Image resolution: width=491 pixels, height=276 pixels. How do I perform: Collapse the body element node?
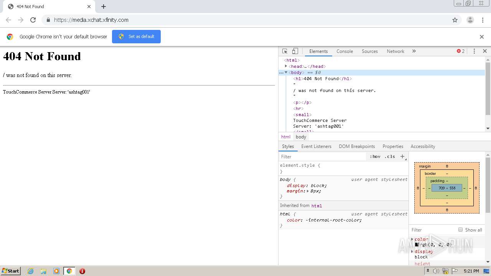286,72
